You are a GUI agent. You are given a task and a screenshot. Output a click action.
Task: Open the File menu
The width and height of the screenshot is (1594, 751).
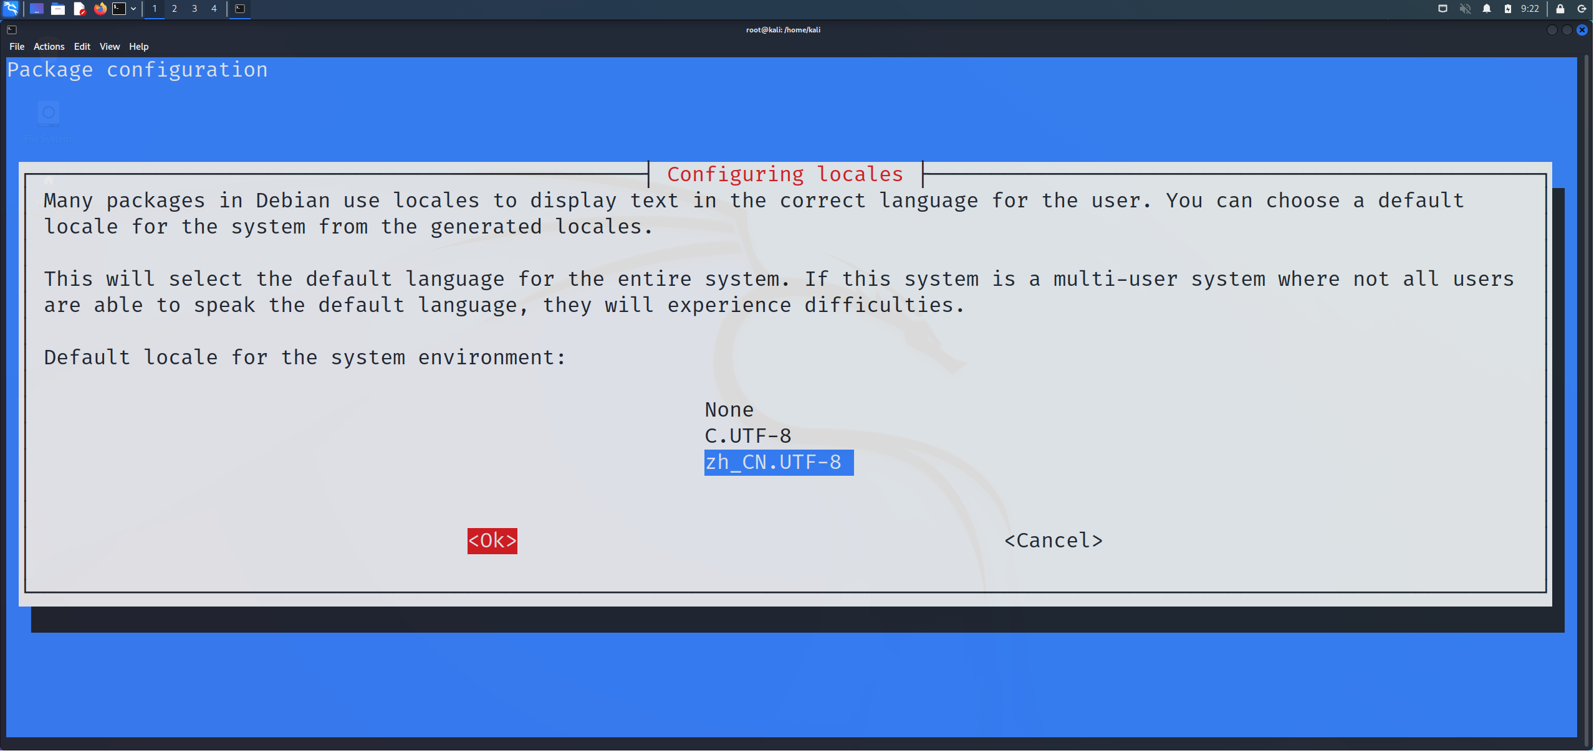(x=17, y=47)
